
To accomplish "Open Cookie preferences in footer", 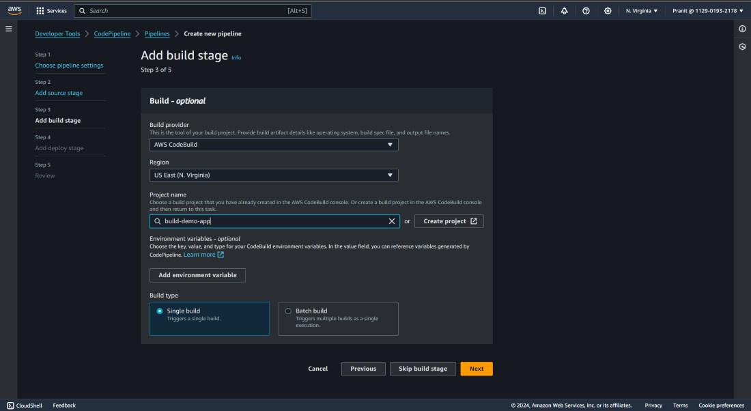I will (722, 406).
